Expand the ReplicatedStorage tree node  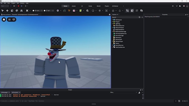coord(112,32)
